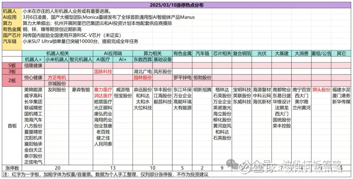
Task: Select the 新华传媒 cell
Action: click(x=341, y=102)
